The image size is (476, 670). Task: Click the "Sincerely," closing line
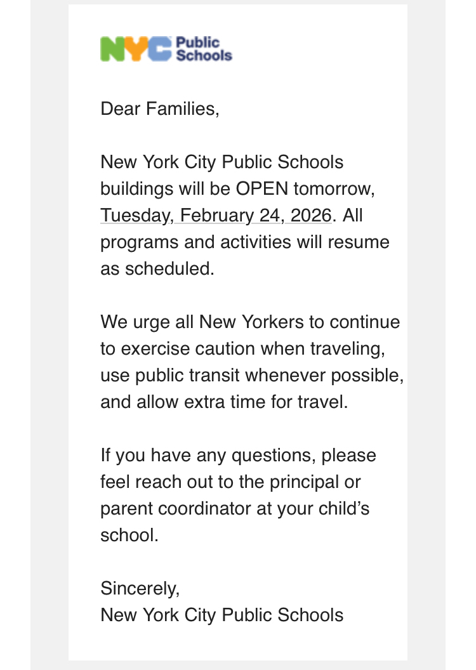[x=140, y=589]
